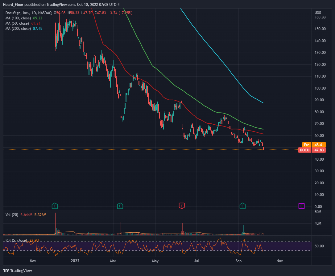The height and width of the screenshot is (276, 335).
Task: Click the 150.00 price axis label
Action: (320, 29)
